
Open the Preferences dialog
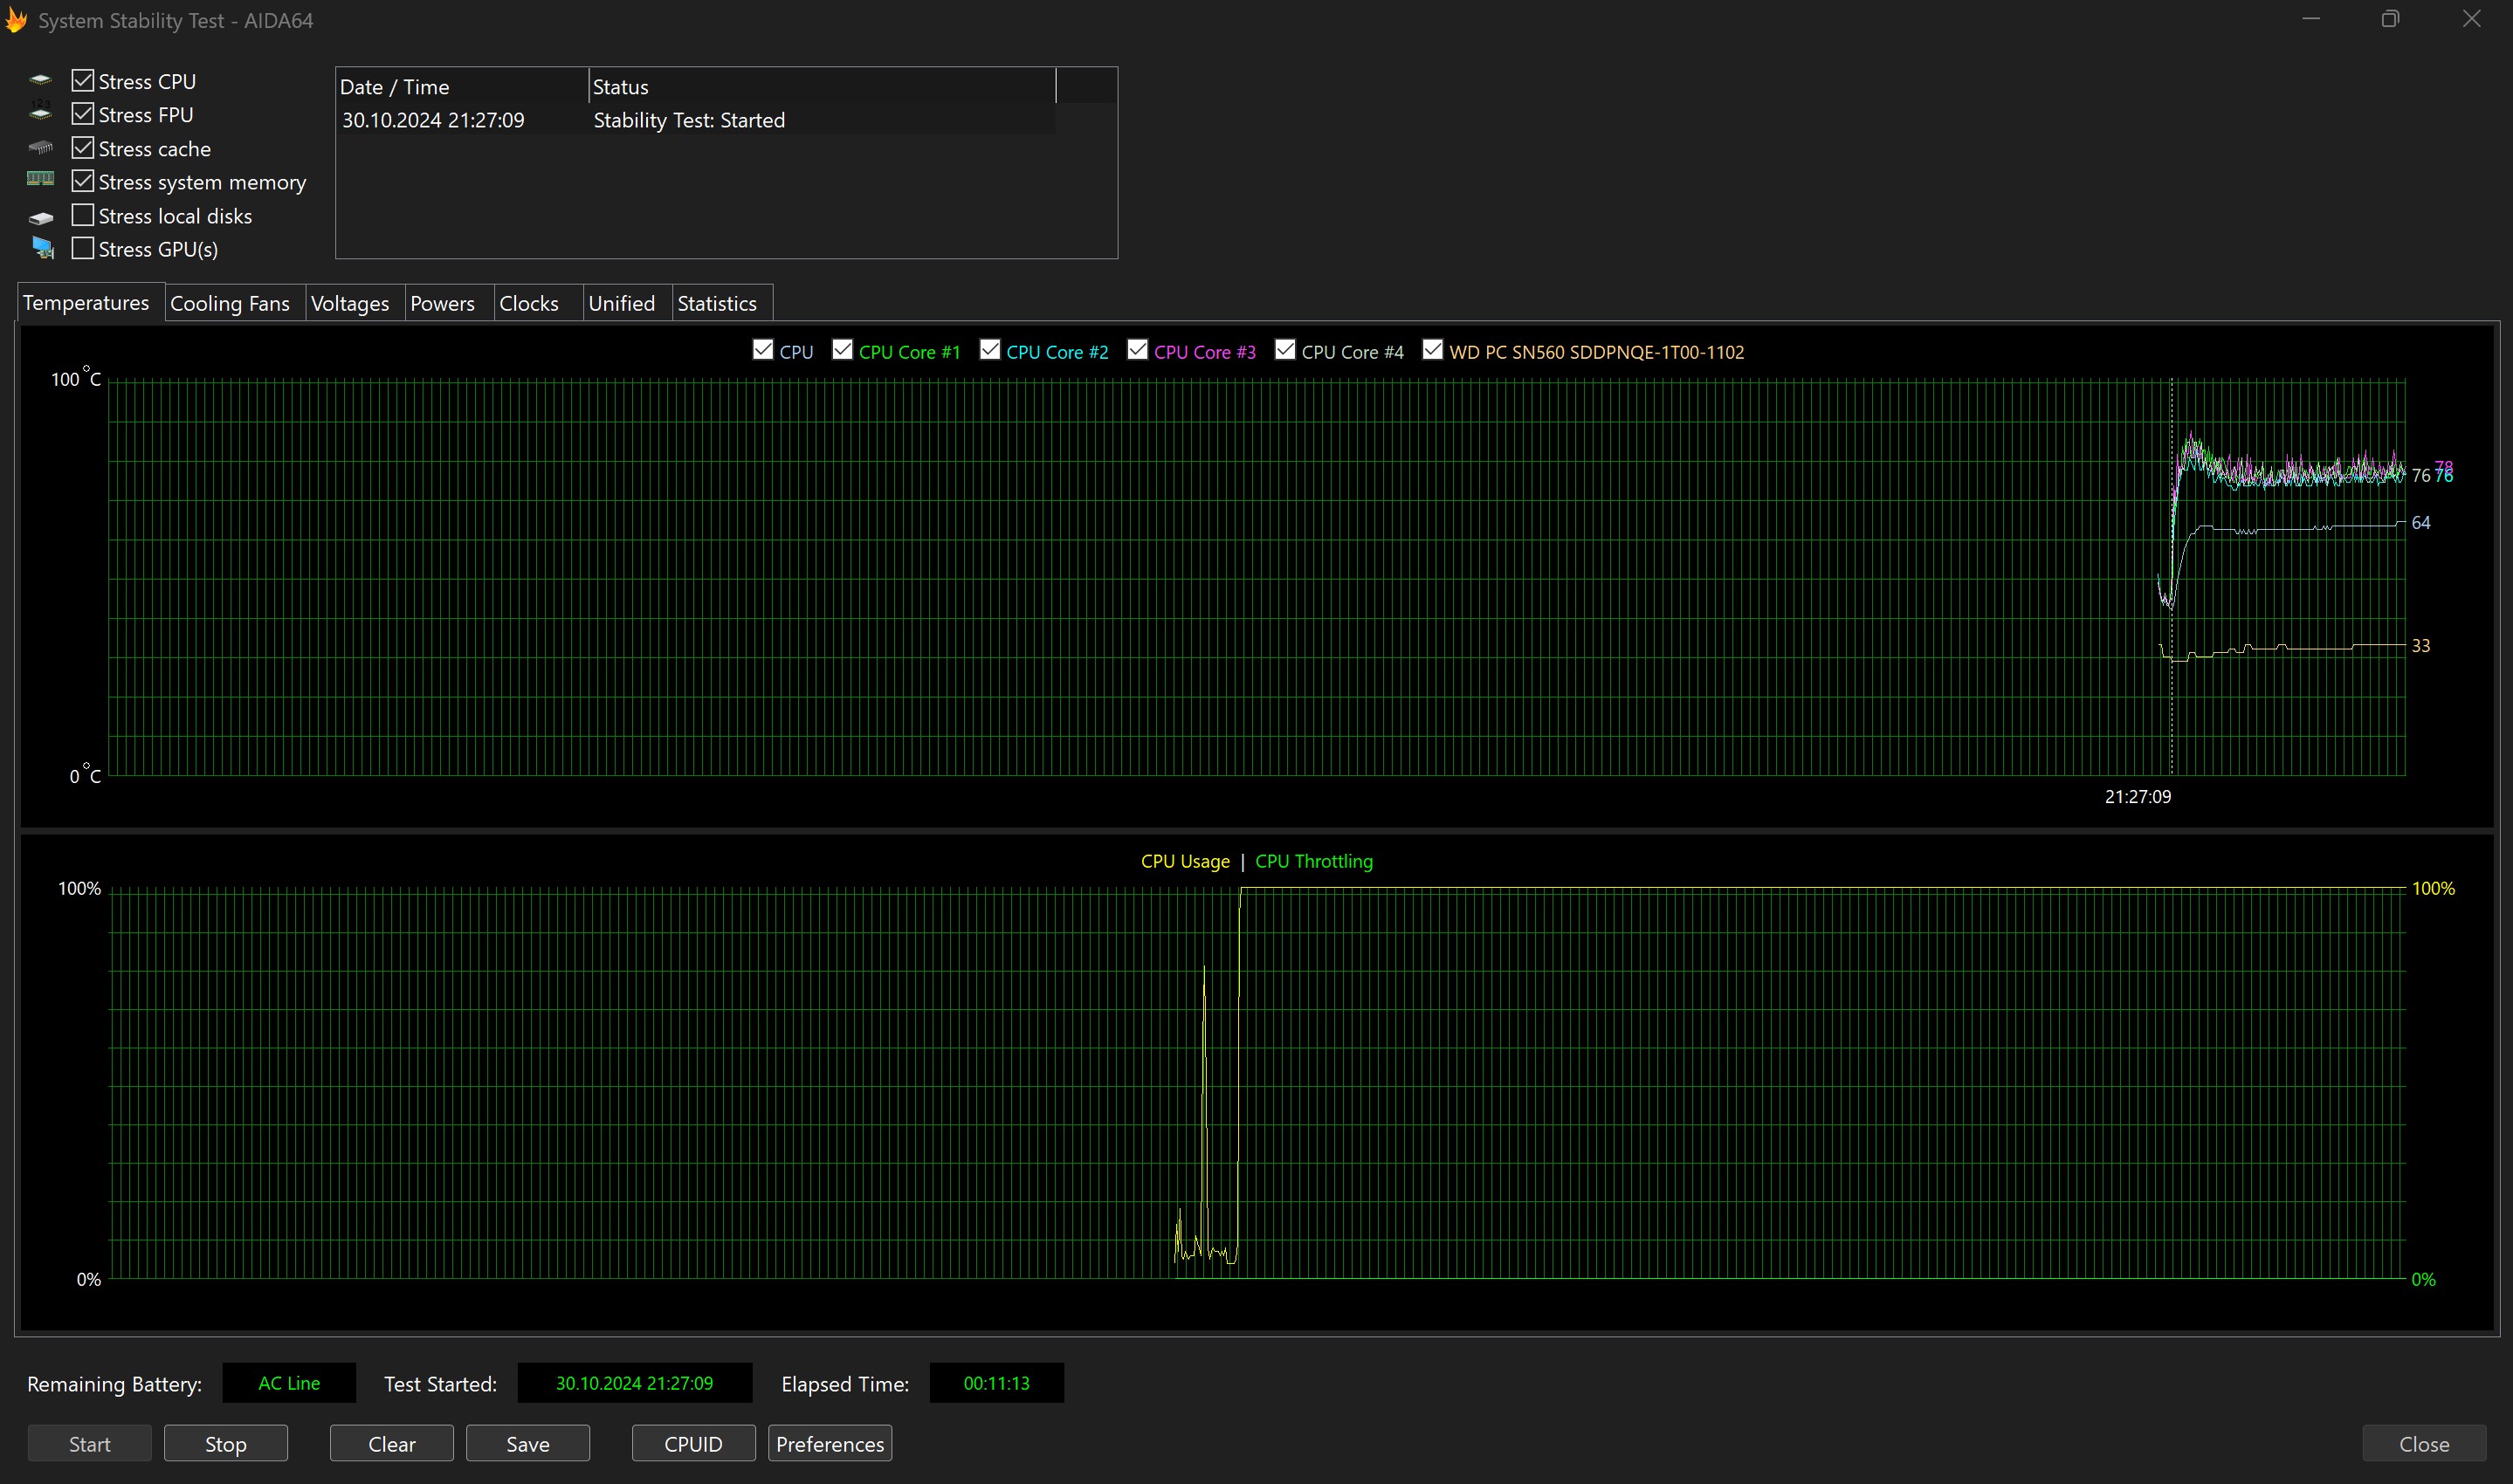[829, 1443]
